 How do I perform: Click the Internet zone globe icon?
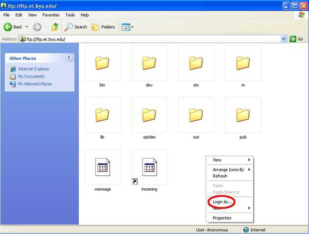[246, 230]
